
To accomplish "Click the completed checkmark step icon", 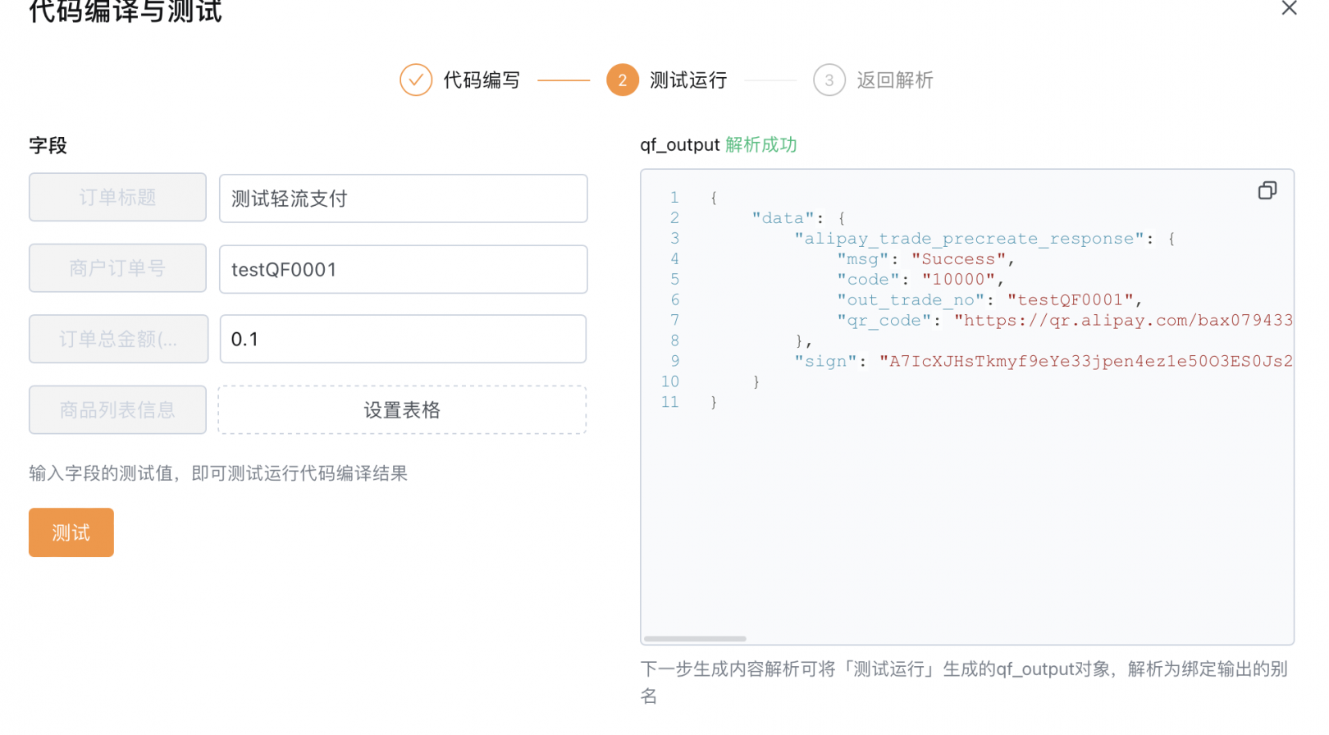I will point(416,80).
